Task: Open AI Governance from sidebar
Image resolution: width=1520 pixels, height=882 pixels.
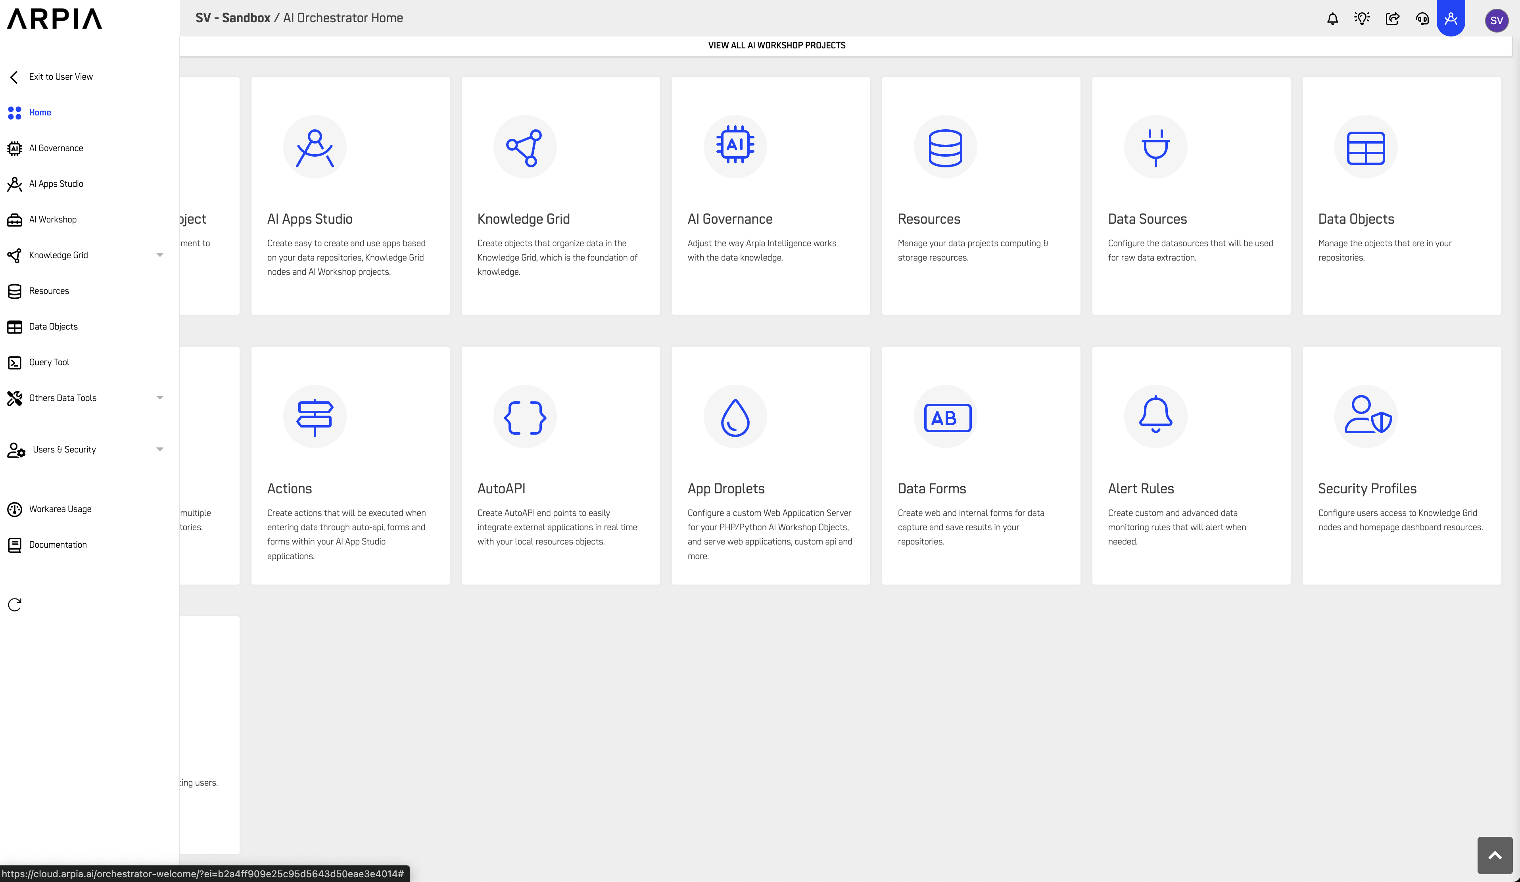Action: pos(56,148)
